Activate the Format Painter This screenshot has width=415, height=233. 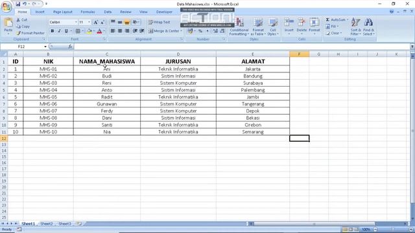(30, 33)
